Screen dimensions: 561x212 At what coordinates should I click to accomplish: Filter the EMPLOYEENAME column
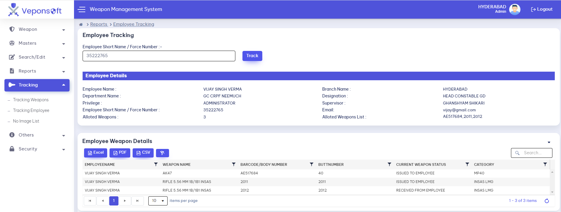[156, 164]
